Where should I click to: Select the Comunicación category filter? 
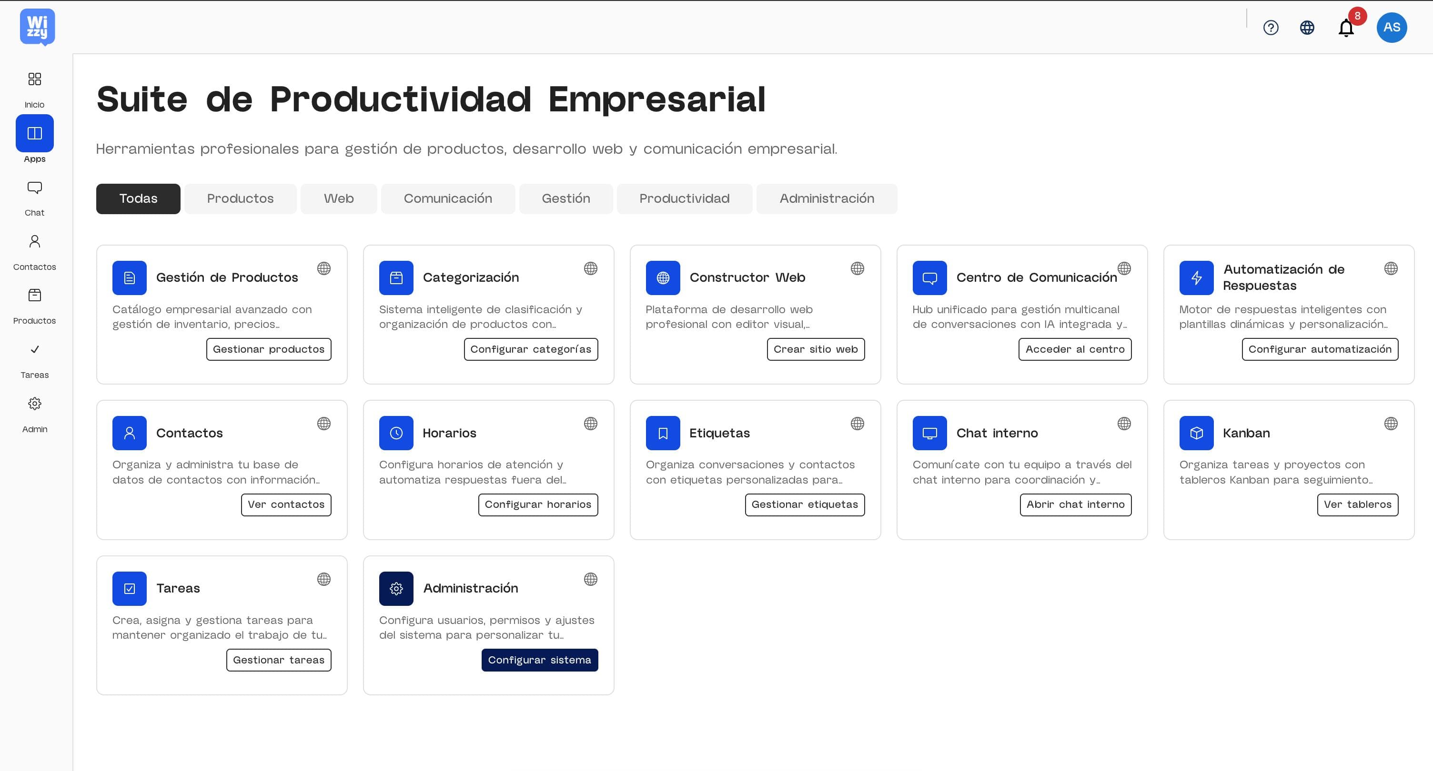pyautogui.click(x=448, y=198)
